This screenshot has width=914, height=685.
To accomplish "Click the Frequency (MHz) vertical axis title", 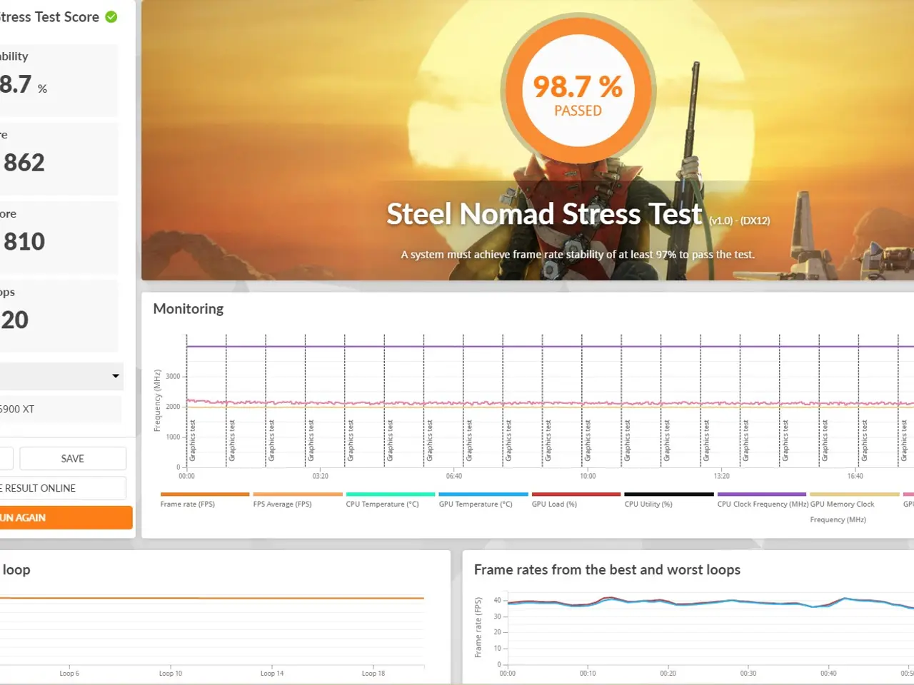I will click(x=158, y=401).
